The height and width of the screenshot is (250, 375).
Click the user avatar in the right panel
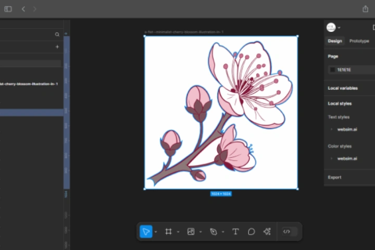[x=331, y=27]
